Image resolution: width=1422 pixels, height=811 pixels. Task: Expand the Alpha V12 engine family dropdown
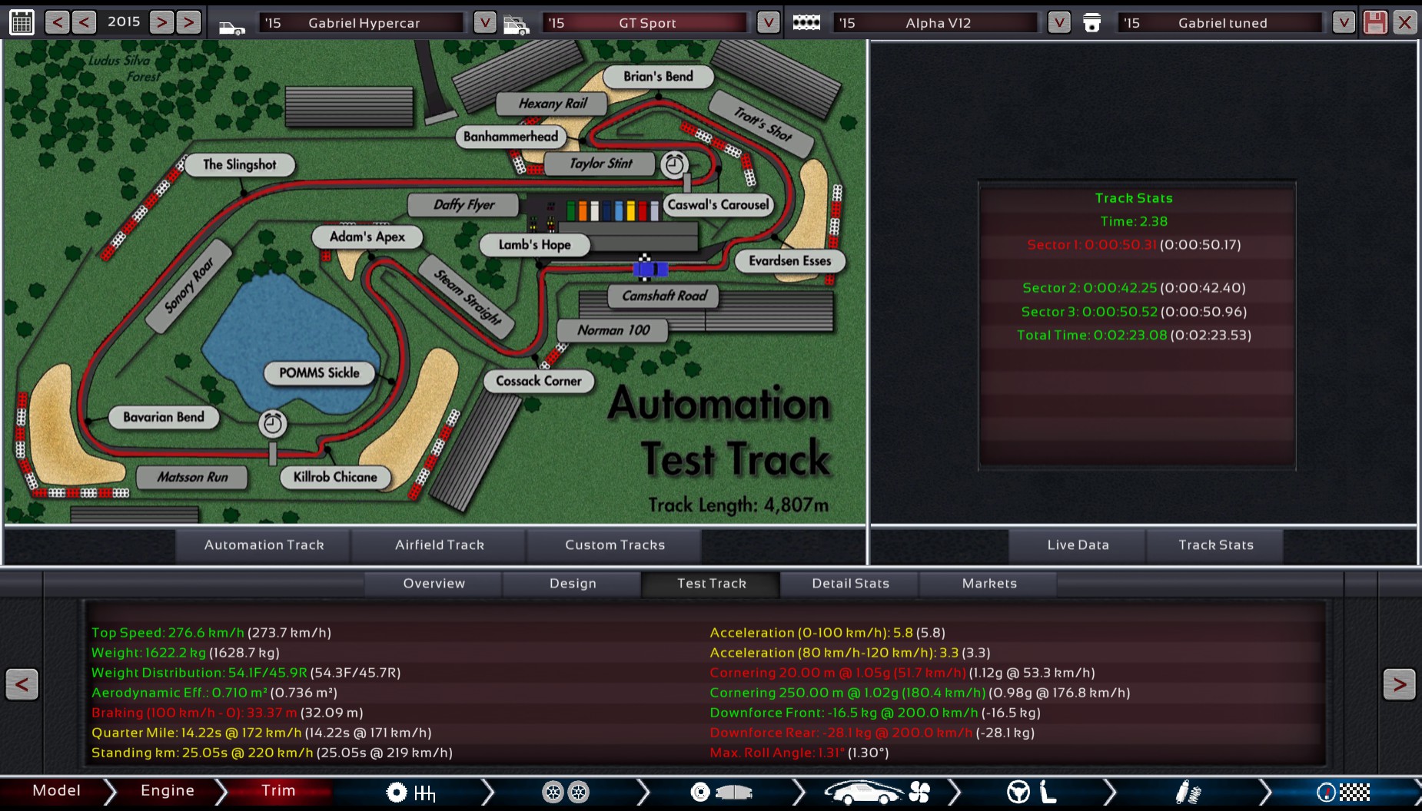coord(1058,23)
